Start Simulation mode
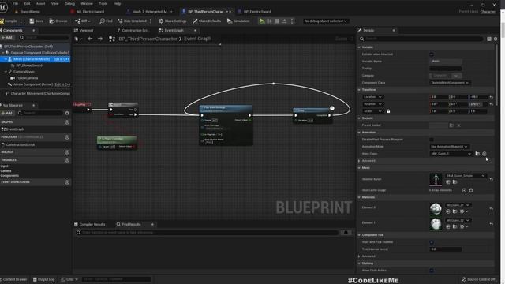 coord(238,21)
